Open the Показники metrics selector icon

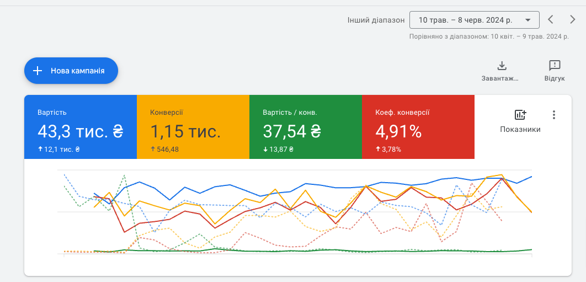pyautogui.click(x=520, y=115)
